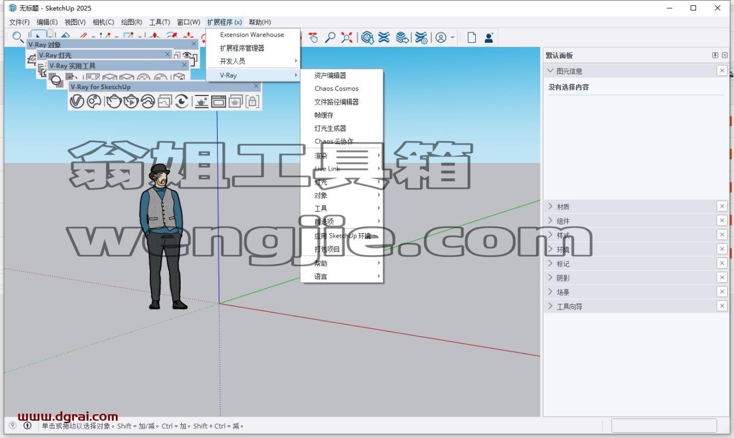Open the 绘图(R) menu
The image size is (734, 438).
tap(131, 22)
